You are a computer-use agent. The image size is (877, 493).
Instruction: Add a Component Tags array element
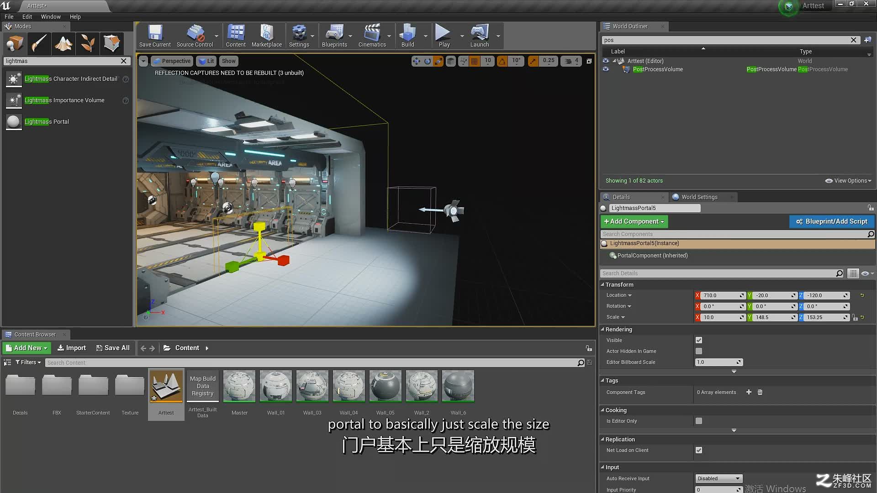tap(749, 393)
